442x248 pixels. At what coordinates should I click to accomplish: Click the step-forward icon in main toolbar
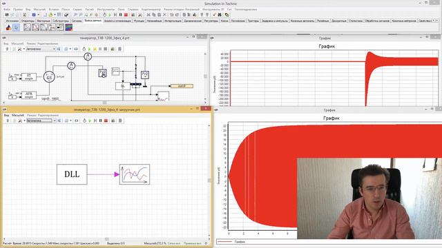click(115, 14)
